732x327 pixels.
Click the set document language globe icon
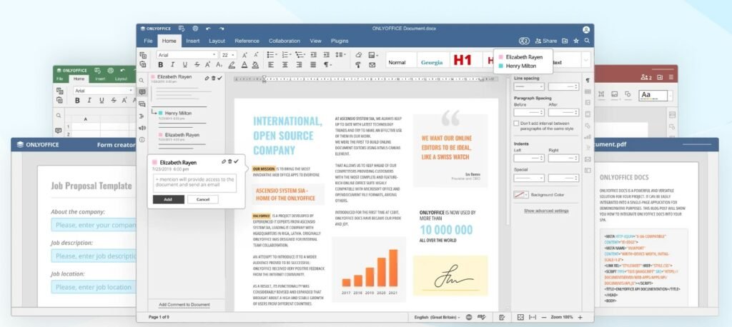[469, 317]
